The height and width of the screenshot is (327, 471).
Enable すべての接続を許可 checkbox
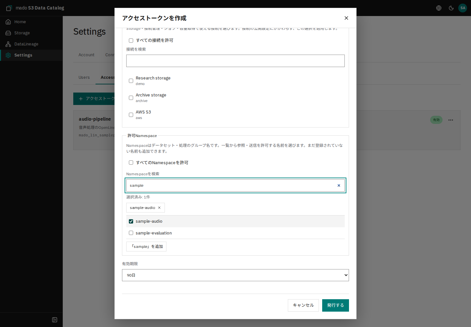tap(131, 41)
